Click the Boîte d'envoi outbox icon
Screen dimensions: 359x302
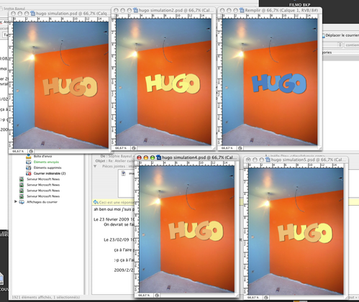click(x=28, y=157)
